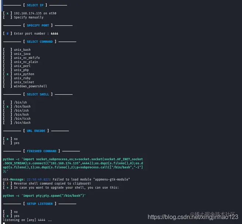The width and height of the screenshot is (242, 224).
Task: Click the unix_ruby entry
Action: click(x=17, y=78)
